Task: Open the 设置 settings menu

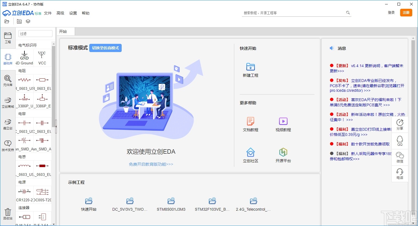Action: click(73, 13)
